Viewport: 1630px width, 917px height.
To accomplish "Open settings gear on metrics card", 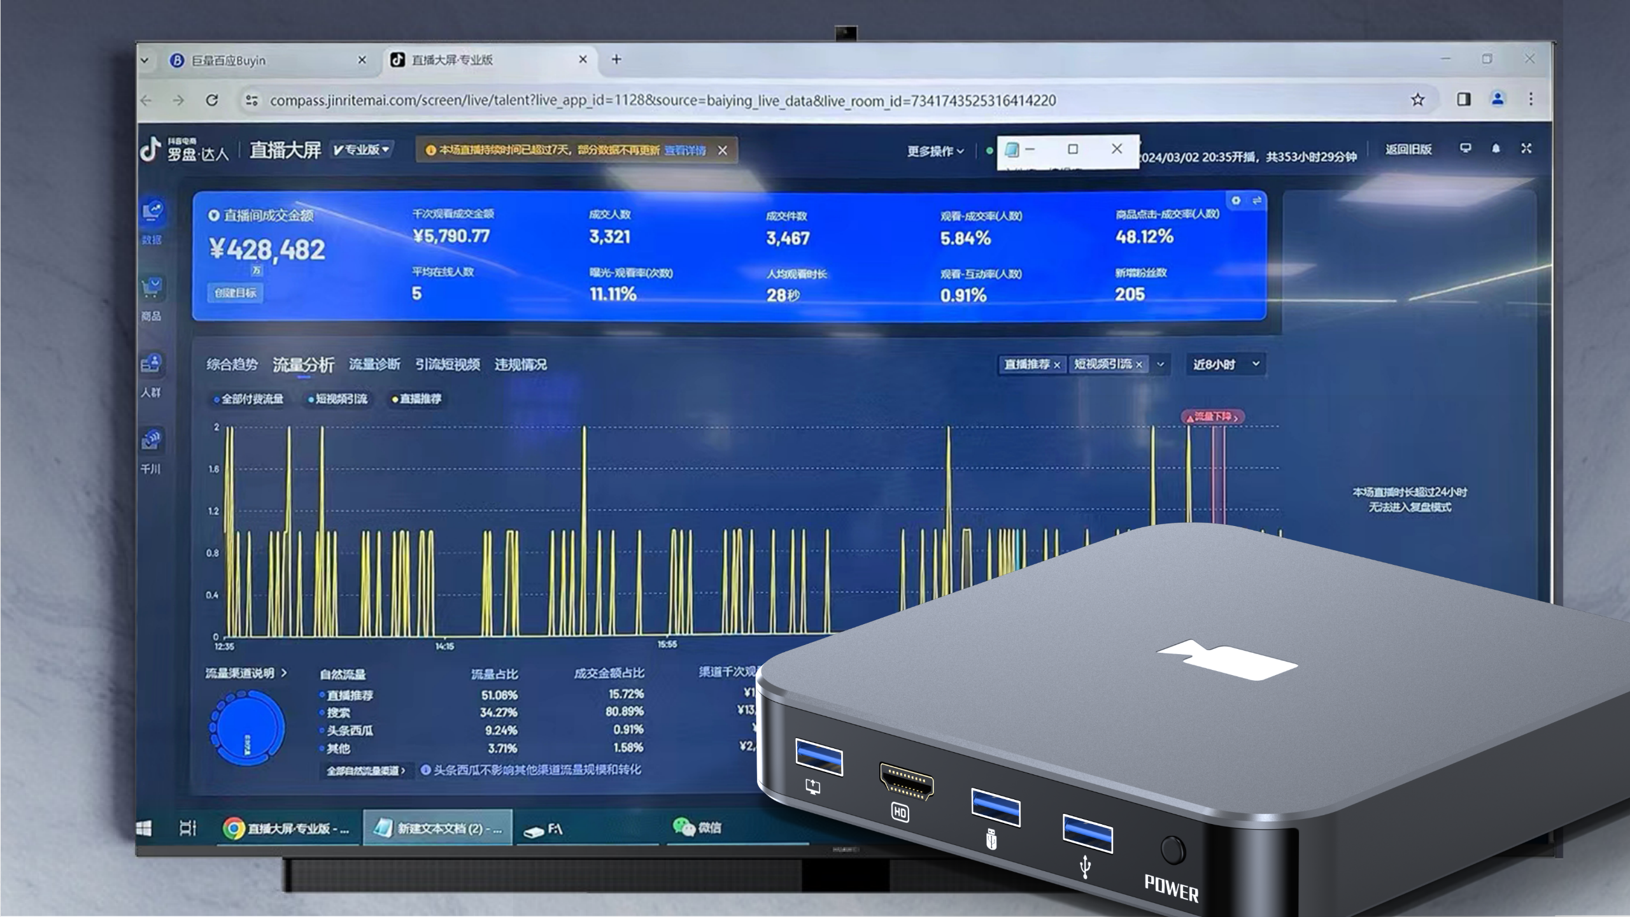I will point(1236,201).
